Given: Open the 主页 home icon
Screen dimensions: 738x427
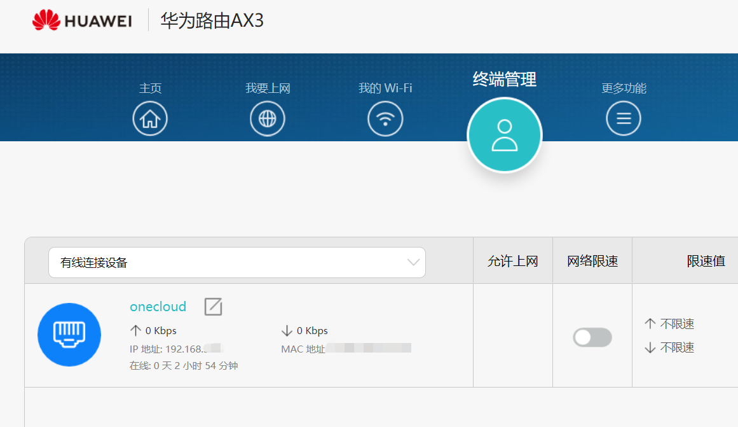Looking at the screenshot, I should coord(150,118).
